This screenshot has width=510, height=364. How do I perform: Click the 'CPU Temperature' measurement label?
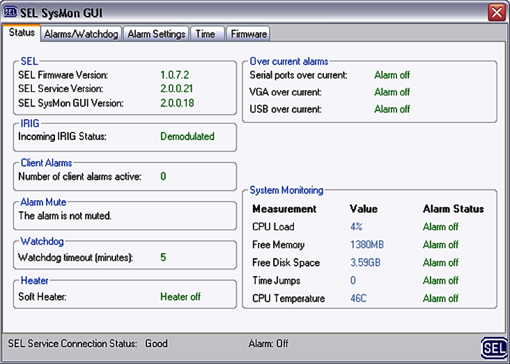pos(288,298)
